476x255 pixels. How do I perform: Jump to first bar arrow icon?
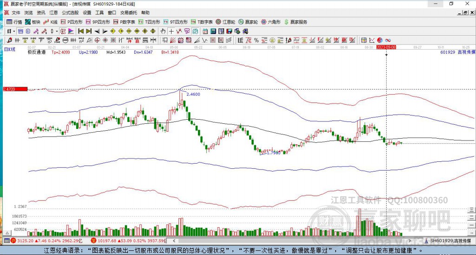81,31
